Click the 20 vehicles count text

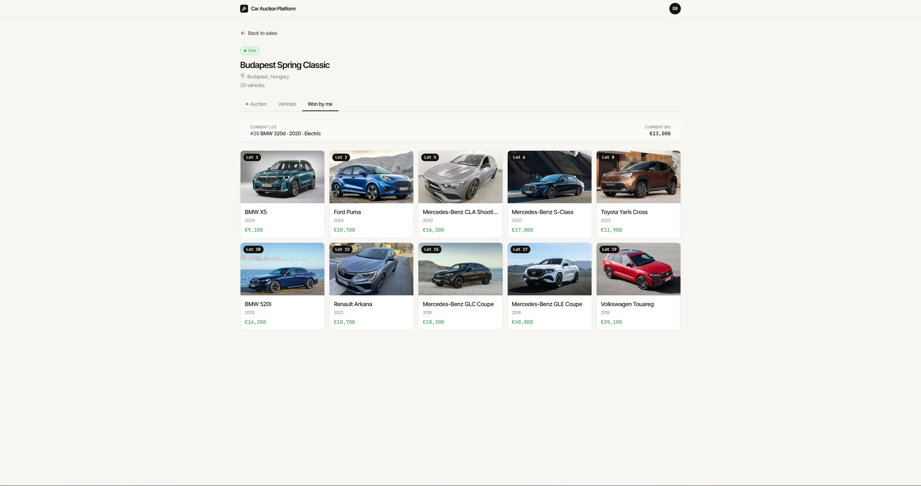[252, 85]
